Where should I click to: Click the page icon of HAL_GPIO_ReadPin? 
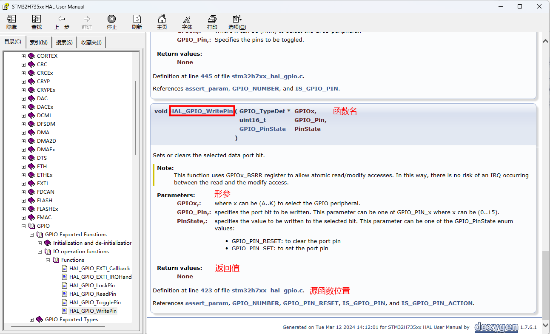tap(65, 294)
